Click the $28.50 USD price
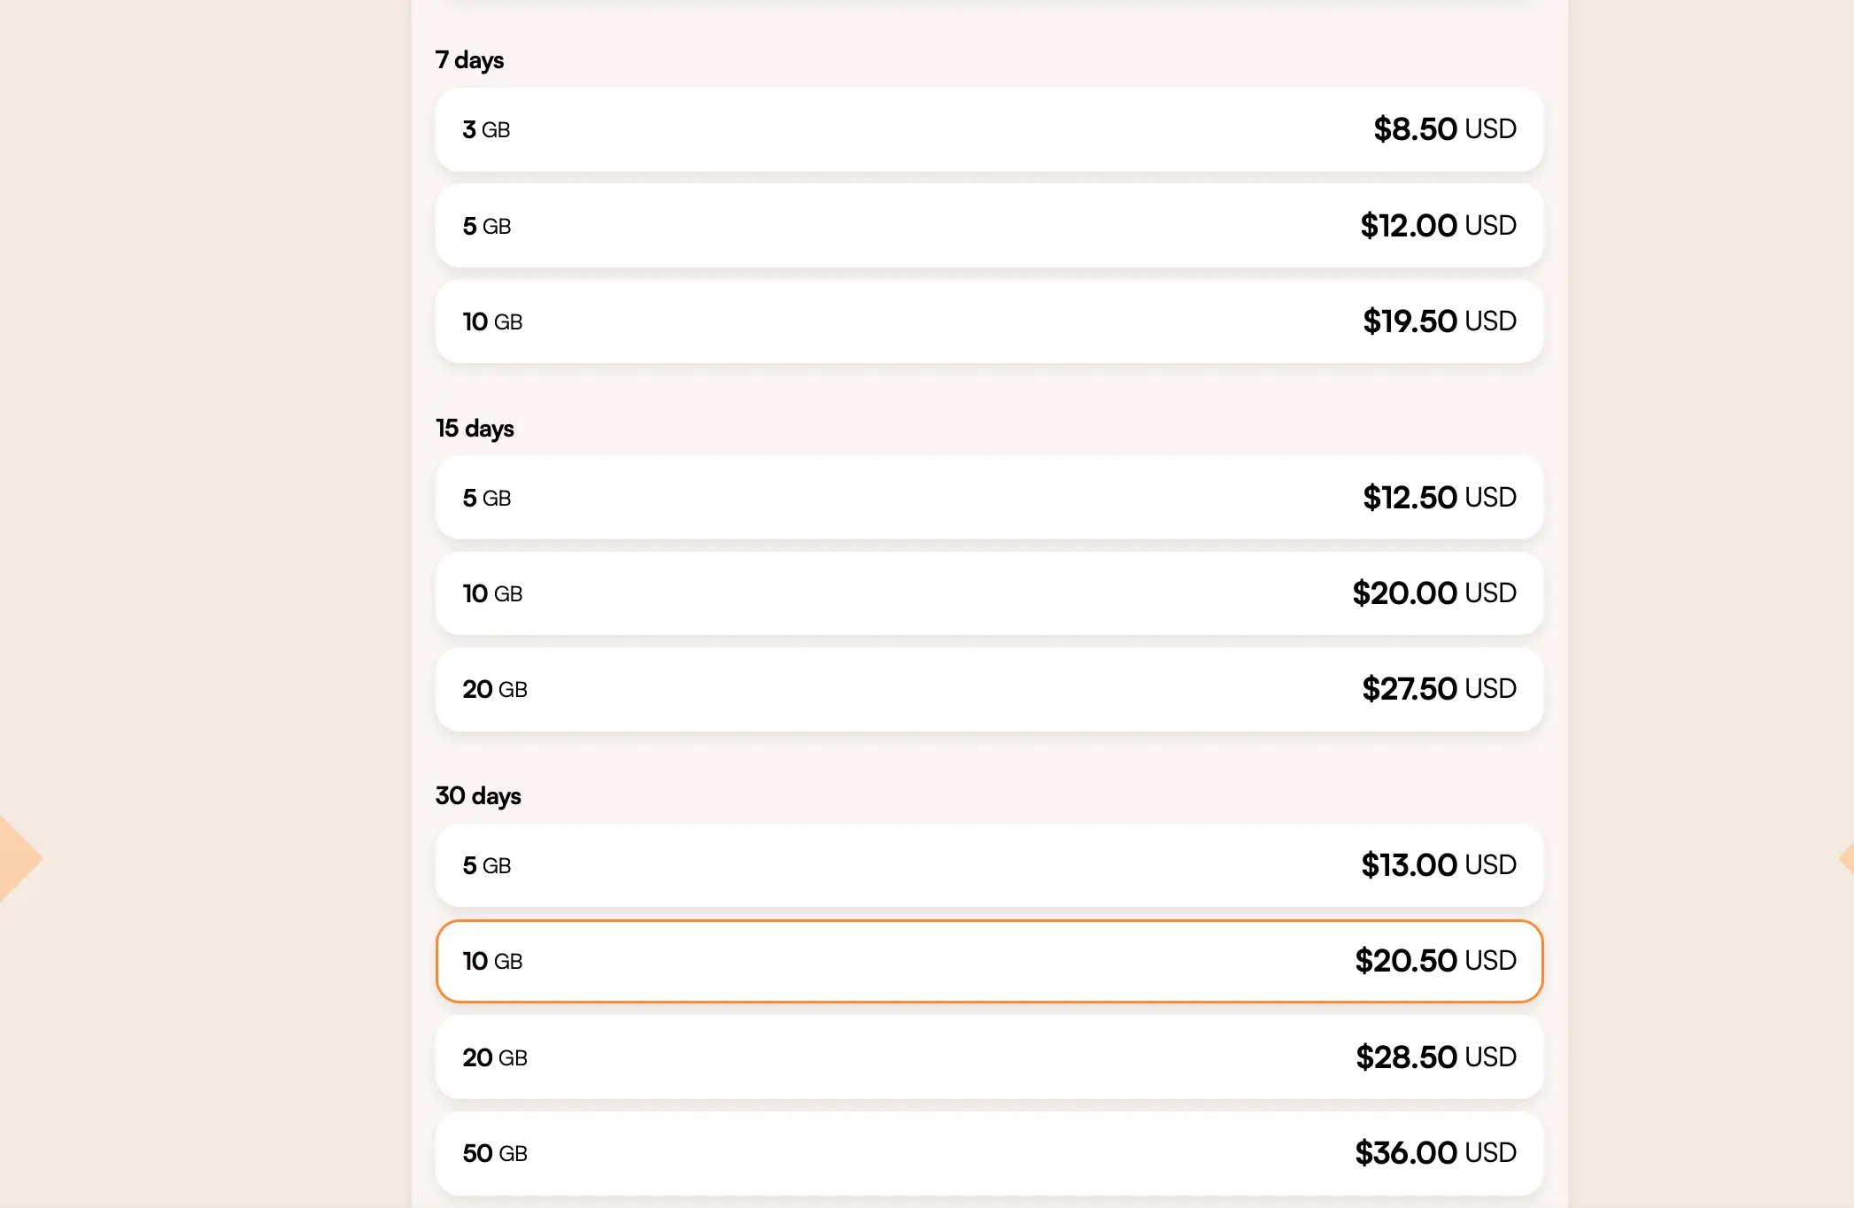This screenshot has height=1208, width=1854. (x=1436, y=1057)
